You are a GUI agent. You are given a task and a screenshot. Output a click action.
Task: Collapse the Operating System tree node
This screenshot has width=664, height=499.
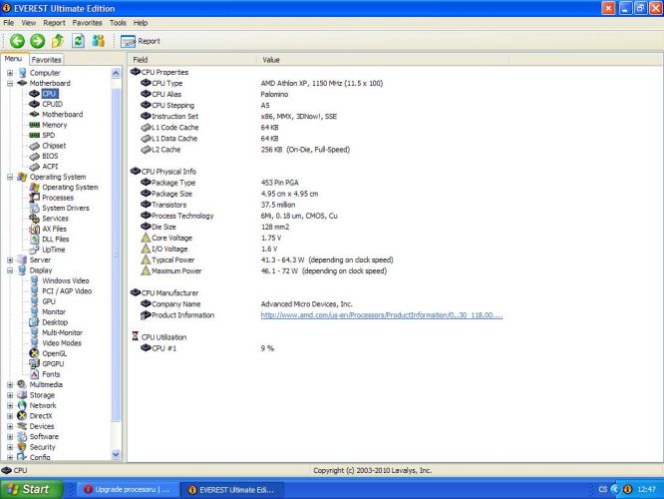pyautogui.click(x=10, y=177)
